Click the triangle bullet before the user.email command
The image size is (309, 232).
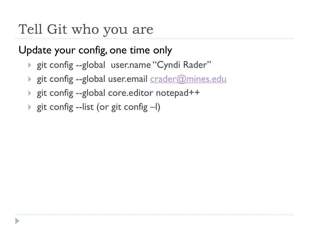pos(30,79)
